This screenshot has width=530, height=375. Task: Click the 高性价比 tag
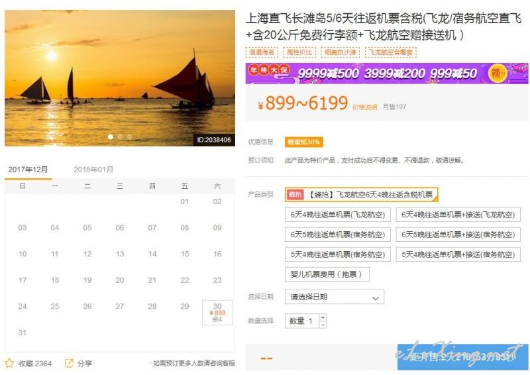tap(299, 52)
